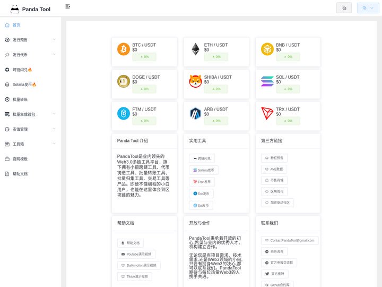Click the 帮助文档 button in help card
382x287 pixels.
pos(131,243)
